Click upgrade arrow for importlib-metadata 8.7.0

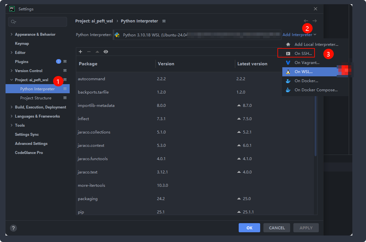pos(239,106)
